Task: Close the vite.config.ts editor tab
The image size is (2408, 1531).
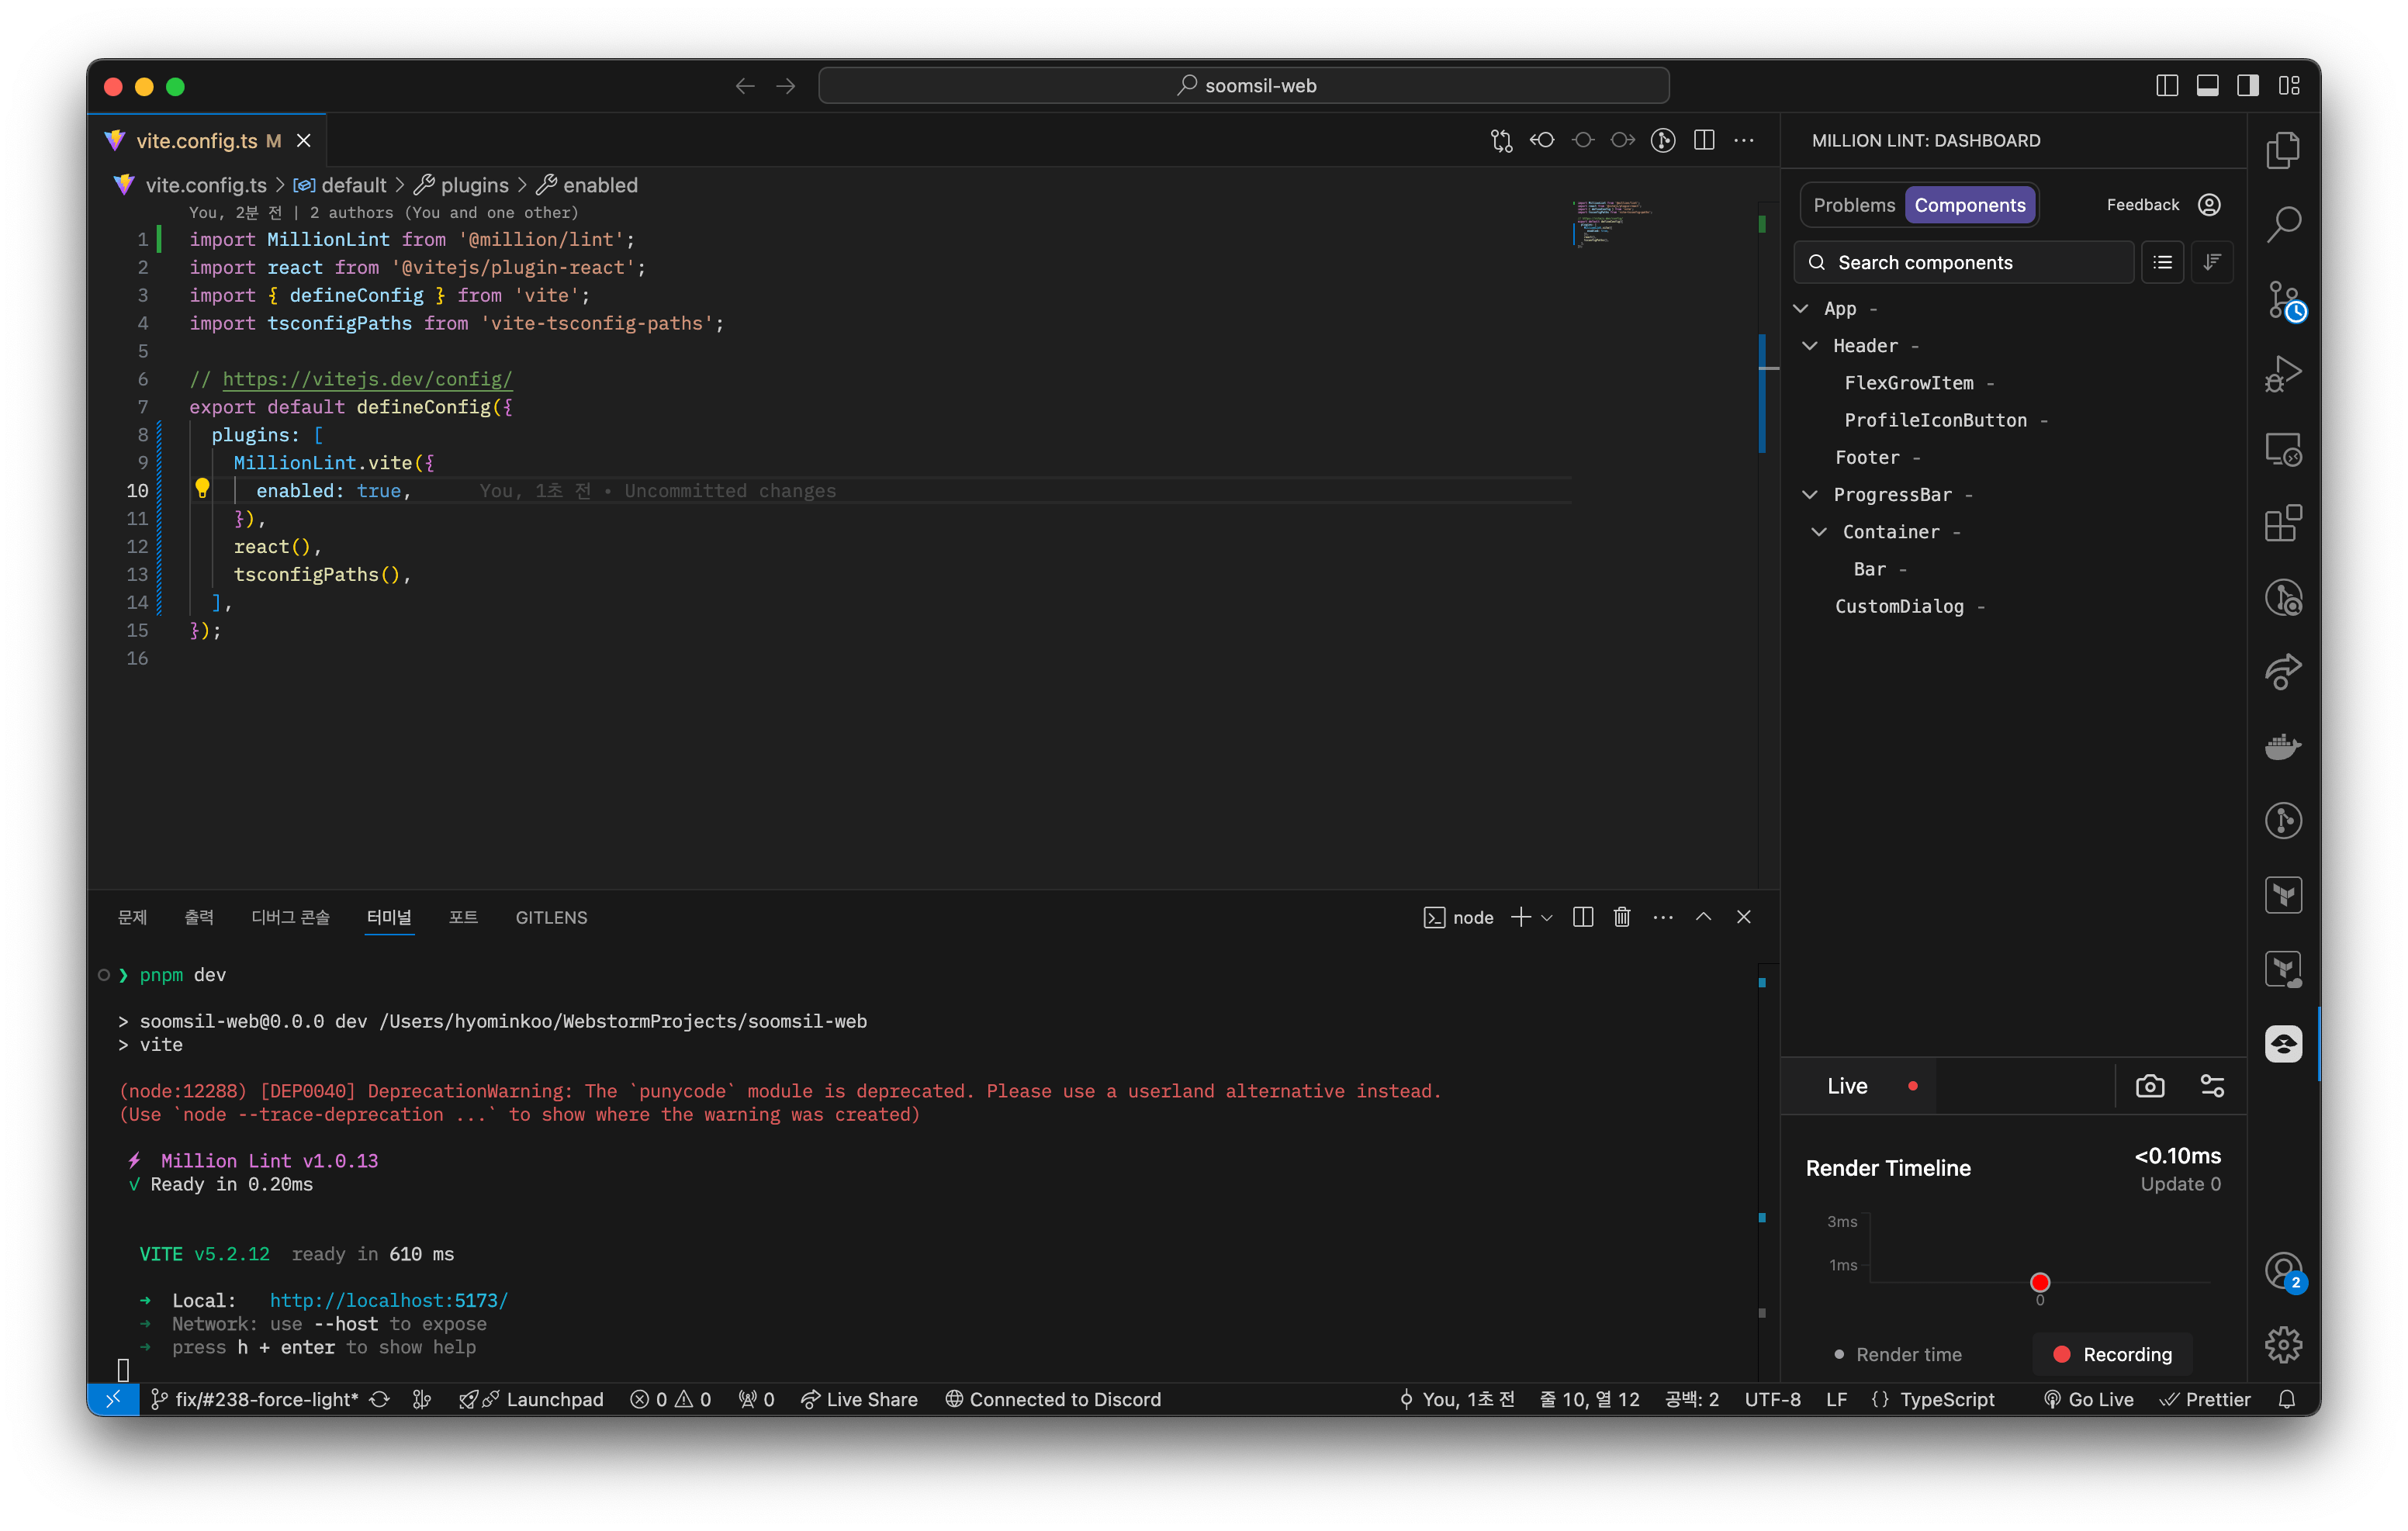Action: (304, 141)
